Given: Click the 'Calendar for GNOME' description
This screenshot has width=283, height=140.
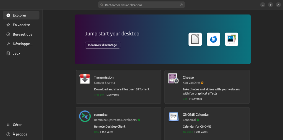Looking at the screenshot, I should (x=197, y=126).
